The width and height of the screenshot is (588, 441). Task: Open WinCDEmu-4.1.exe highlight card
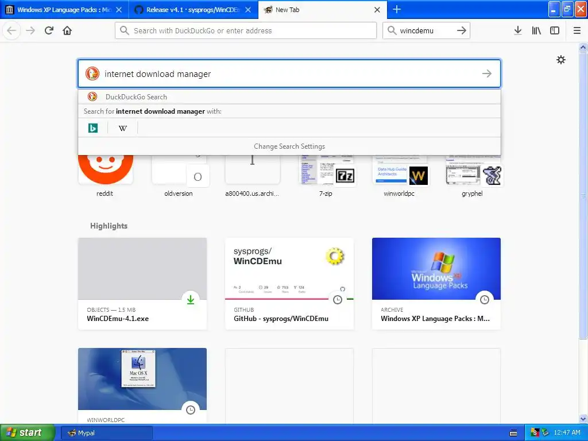click(142, 284)
